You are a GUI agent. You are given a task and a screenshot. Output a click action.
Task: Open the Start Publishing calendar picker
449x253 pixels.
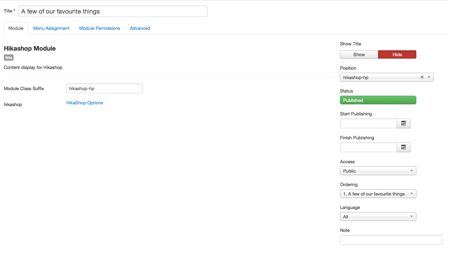pyautogui.click(x=404, y=123)
